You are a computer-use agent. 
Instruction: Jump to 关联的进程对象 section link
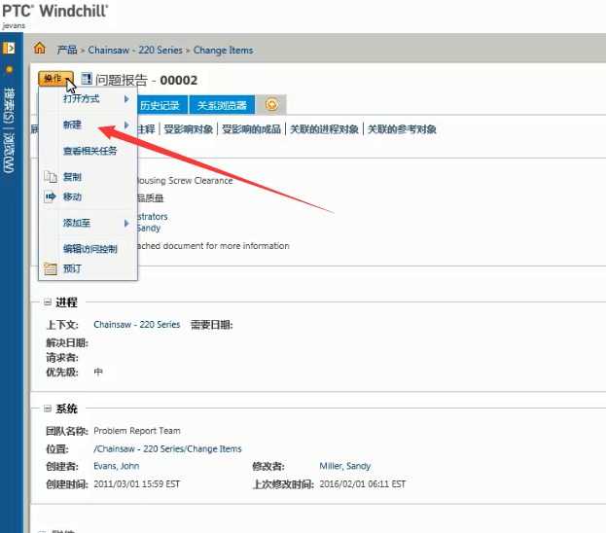pyautogui.click(x=324, y=129)
